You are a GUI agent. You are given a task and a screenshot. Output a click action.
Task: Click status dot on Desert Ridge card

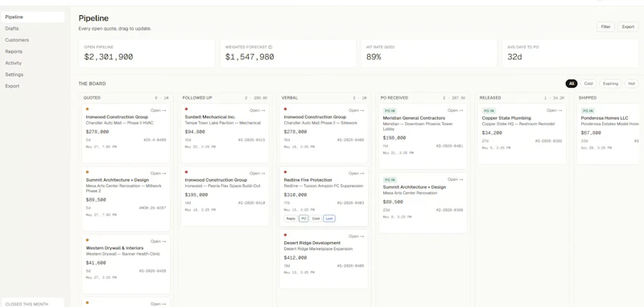point(286,235)
